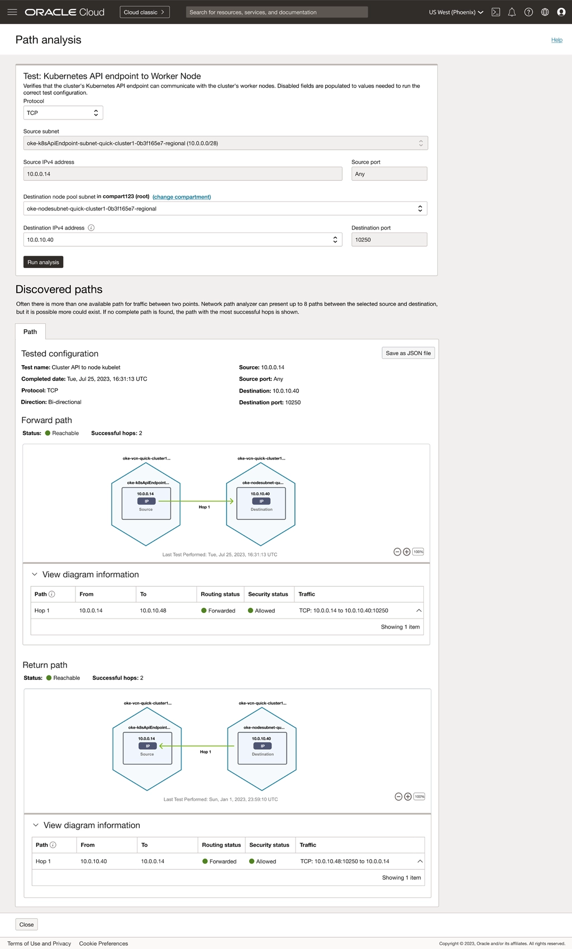Open the language globe menu
The width and height of the screenshot is (572, 949).
click(x=545, y=12)
